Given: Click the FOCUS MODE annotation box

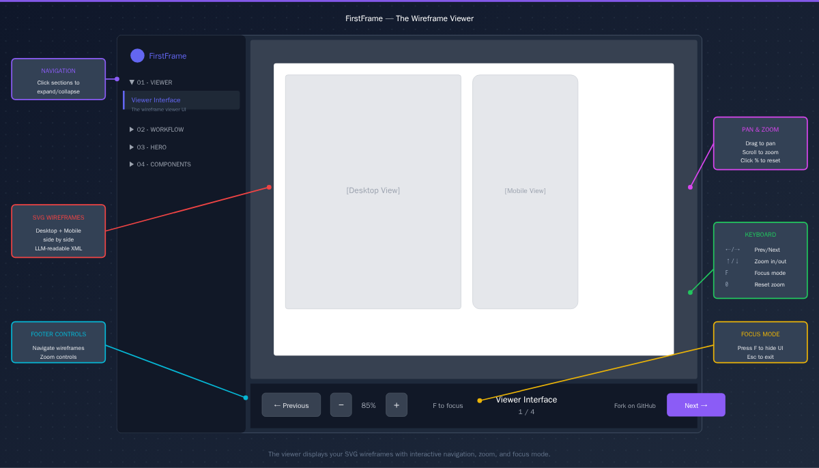Looking at the screenshot, I should point(760,342).
